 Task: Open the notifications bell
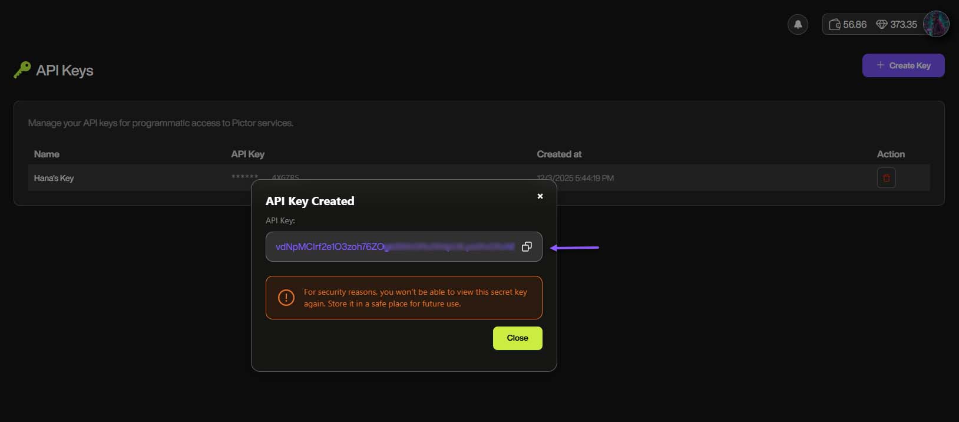coord(798,24)
